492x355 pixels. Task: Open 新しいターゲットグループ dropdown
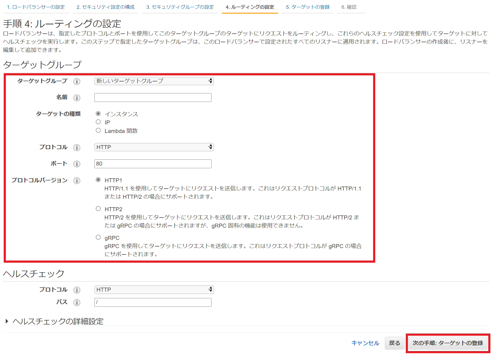click(x=154, y=81)
